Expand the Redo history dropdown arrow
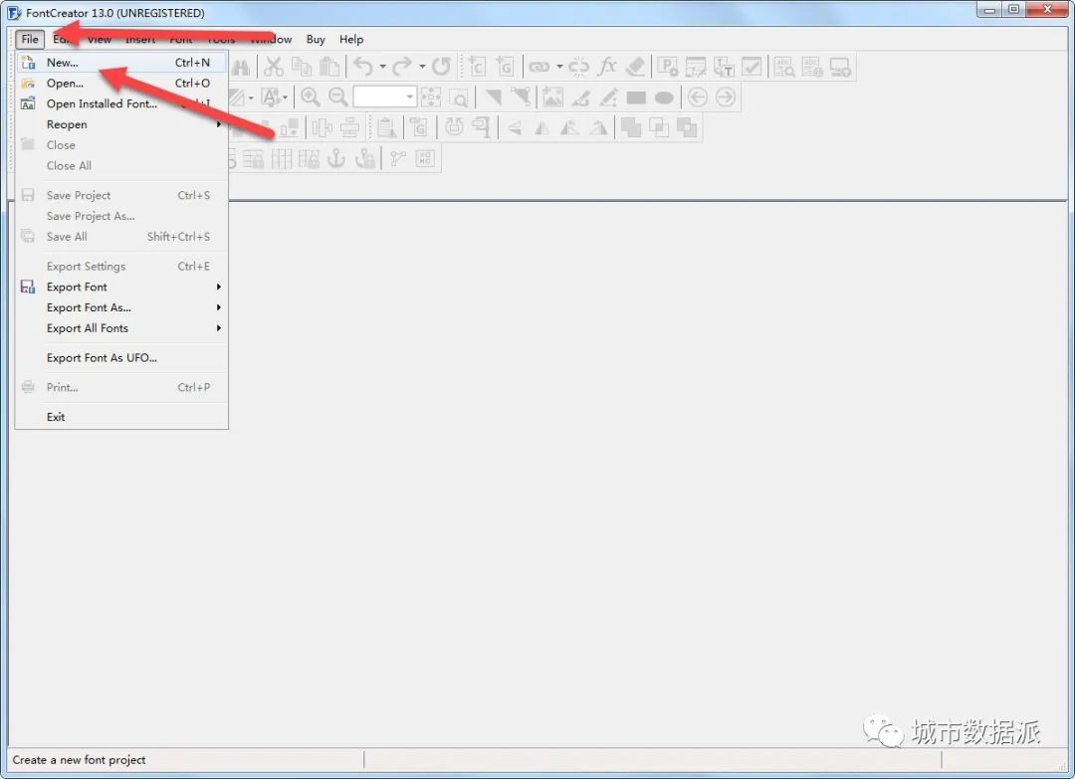1075x779 pixels. click(422, 67)
